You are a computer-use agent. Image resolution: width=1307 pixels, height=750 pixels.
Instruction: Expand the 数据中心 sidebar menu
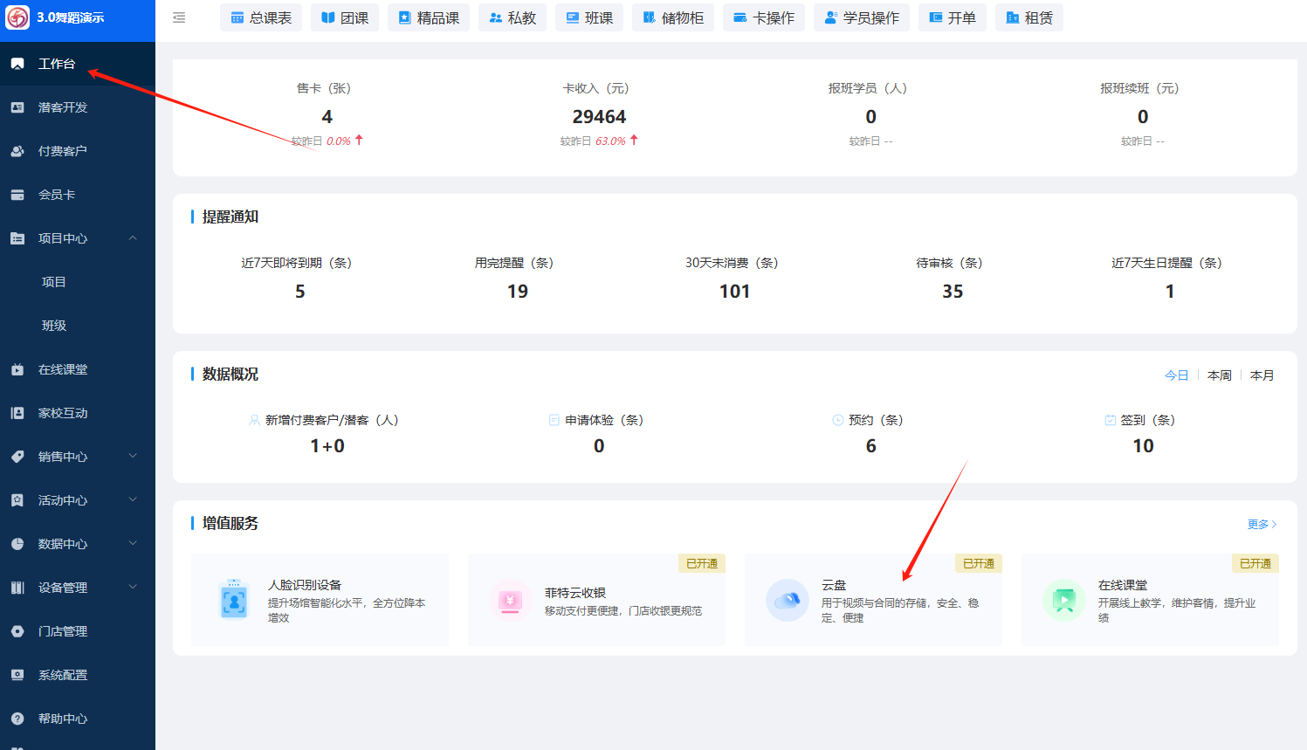pos(133,544)
